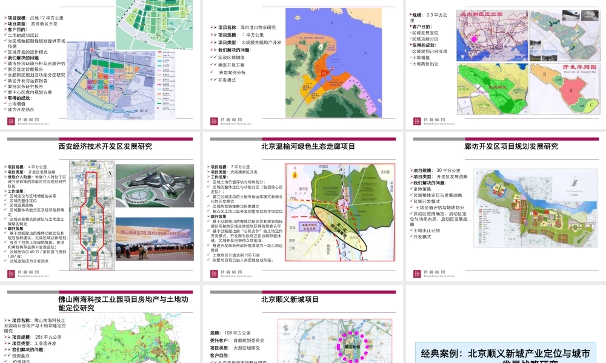Select the 西安经济技术开发区发展研究 slide title
This screenshot has height=363, width=606.
(x=105, y=146)
